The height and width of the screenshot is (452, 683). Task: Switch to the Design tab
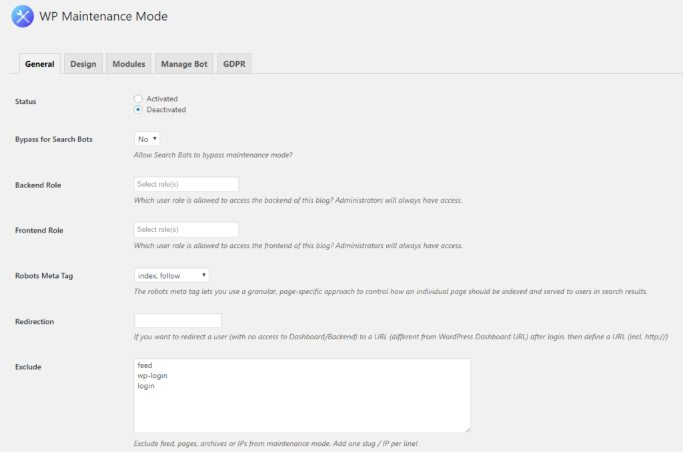pos(83,63)
